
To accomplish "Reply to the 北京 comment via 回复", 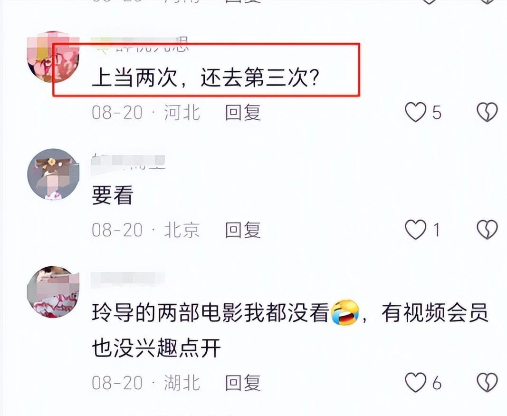I will pyautogui.click(x=243, y=230).
